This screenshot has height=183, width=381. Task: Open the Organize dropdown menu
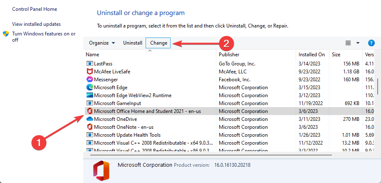pyautogui.click(x=102, y=43)
